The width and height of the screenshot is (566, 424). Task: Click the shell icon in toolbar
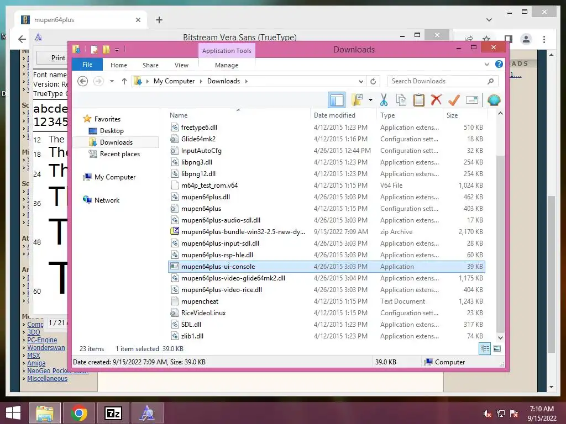pos(494,100)
